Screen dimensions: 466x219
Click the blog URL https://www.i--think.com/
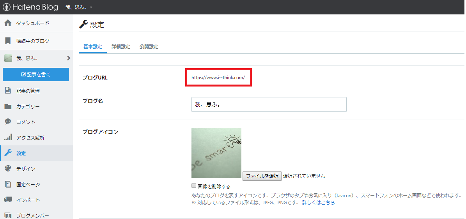218,77
